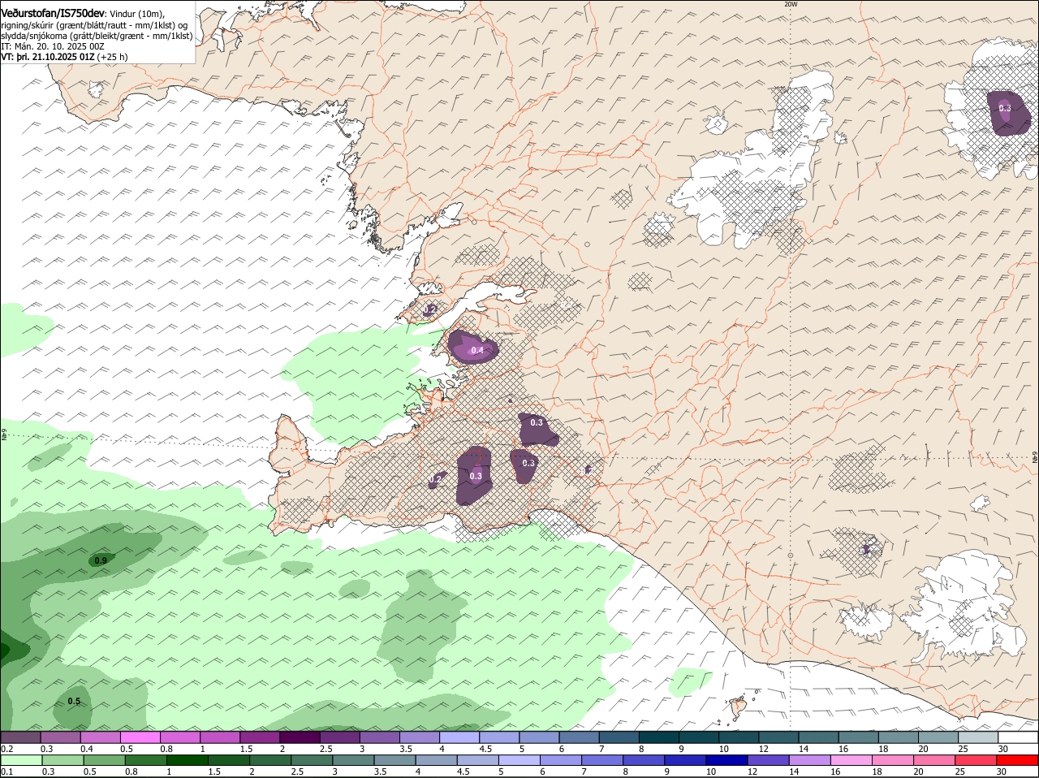Select the slydda/snjókoma header line
Image resolution: width=1039 pixels, height=778 pixels.
[97, 36]
